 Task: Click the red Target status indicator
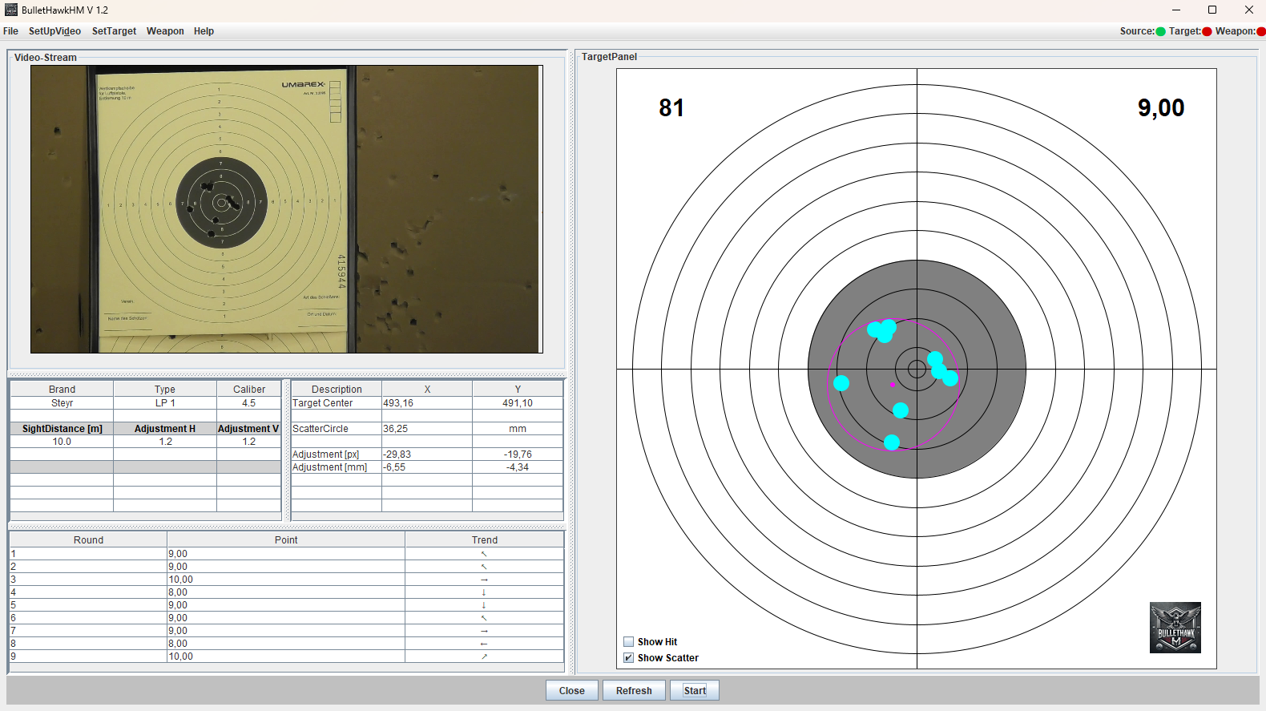1207,32
